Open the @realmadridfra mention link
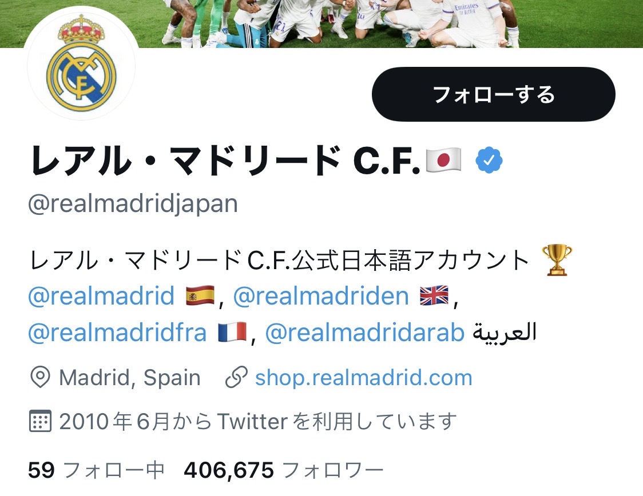This screenshot has width=643, height=496. click(117, 332)
